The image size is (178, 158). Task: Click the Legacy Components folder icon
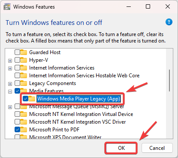(24, 83)
